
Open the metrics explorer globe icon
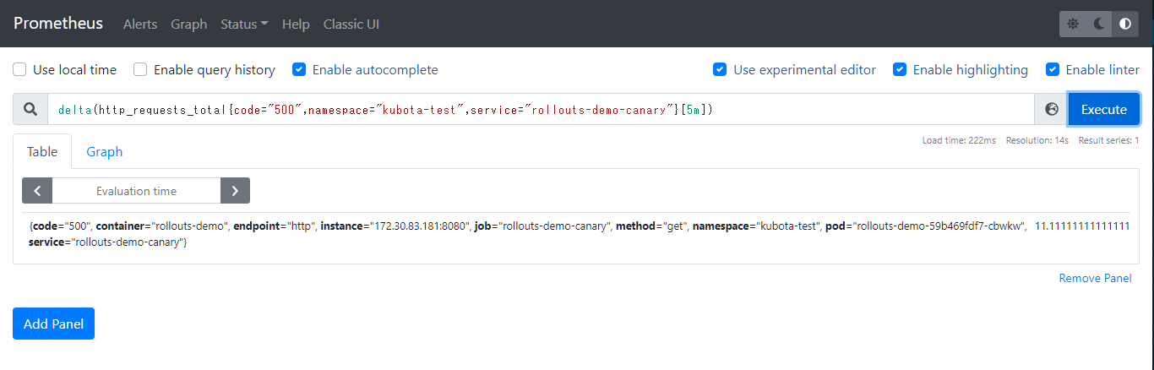point(1052,109)
